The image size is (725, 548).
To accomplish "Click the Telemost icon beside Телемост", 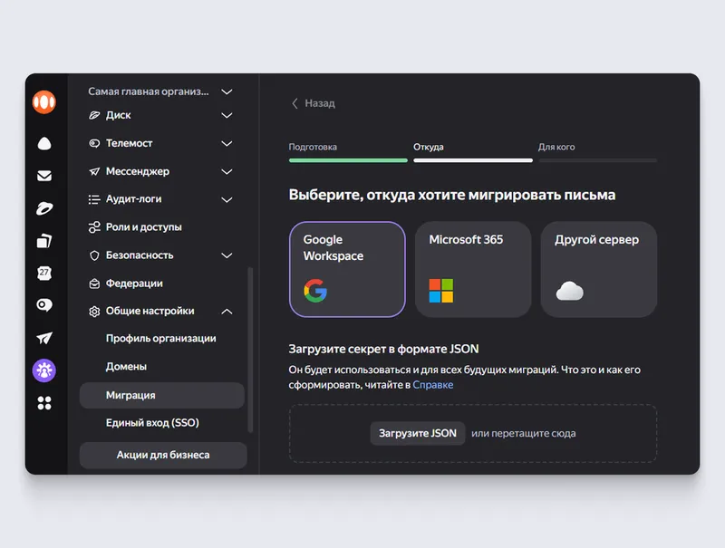I will [x=94, y=143].
